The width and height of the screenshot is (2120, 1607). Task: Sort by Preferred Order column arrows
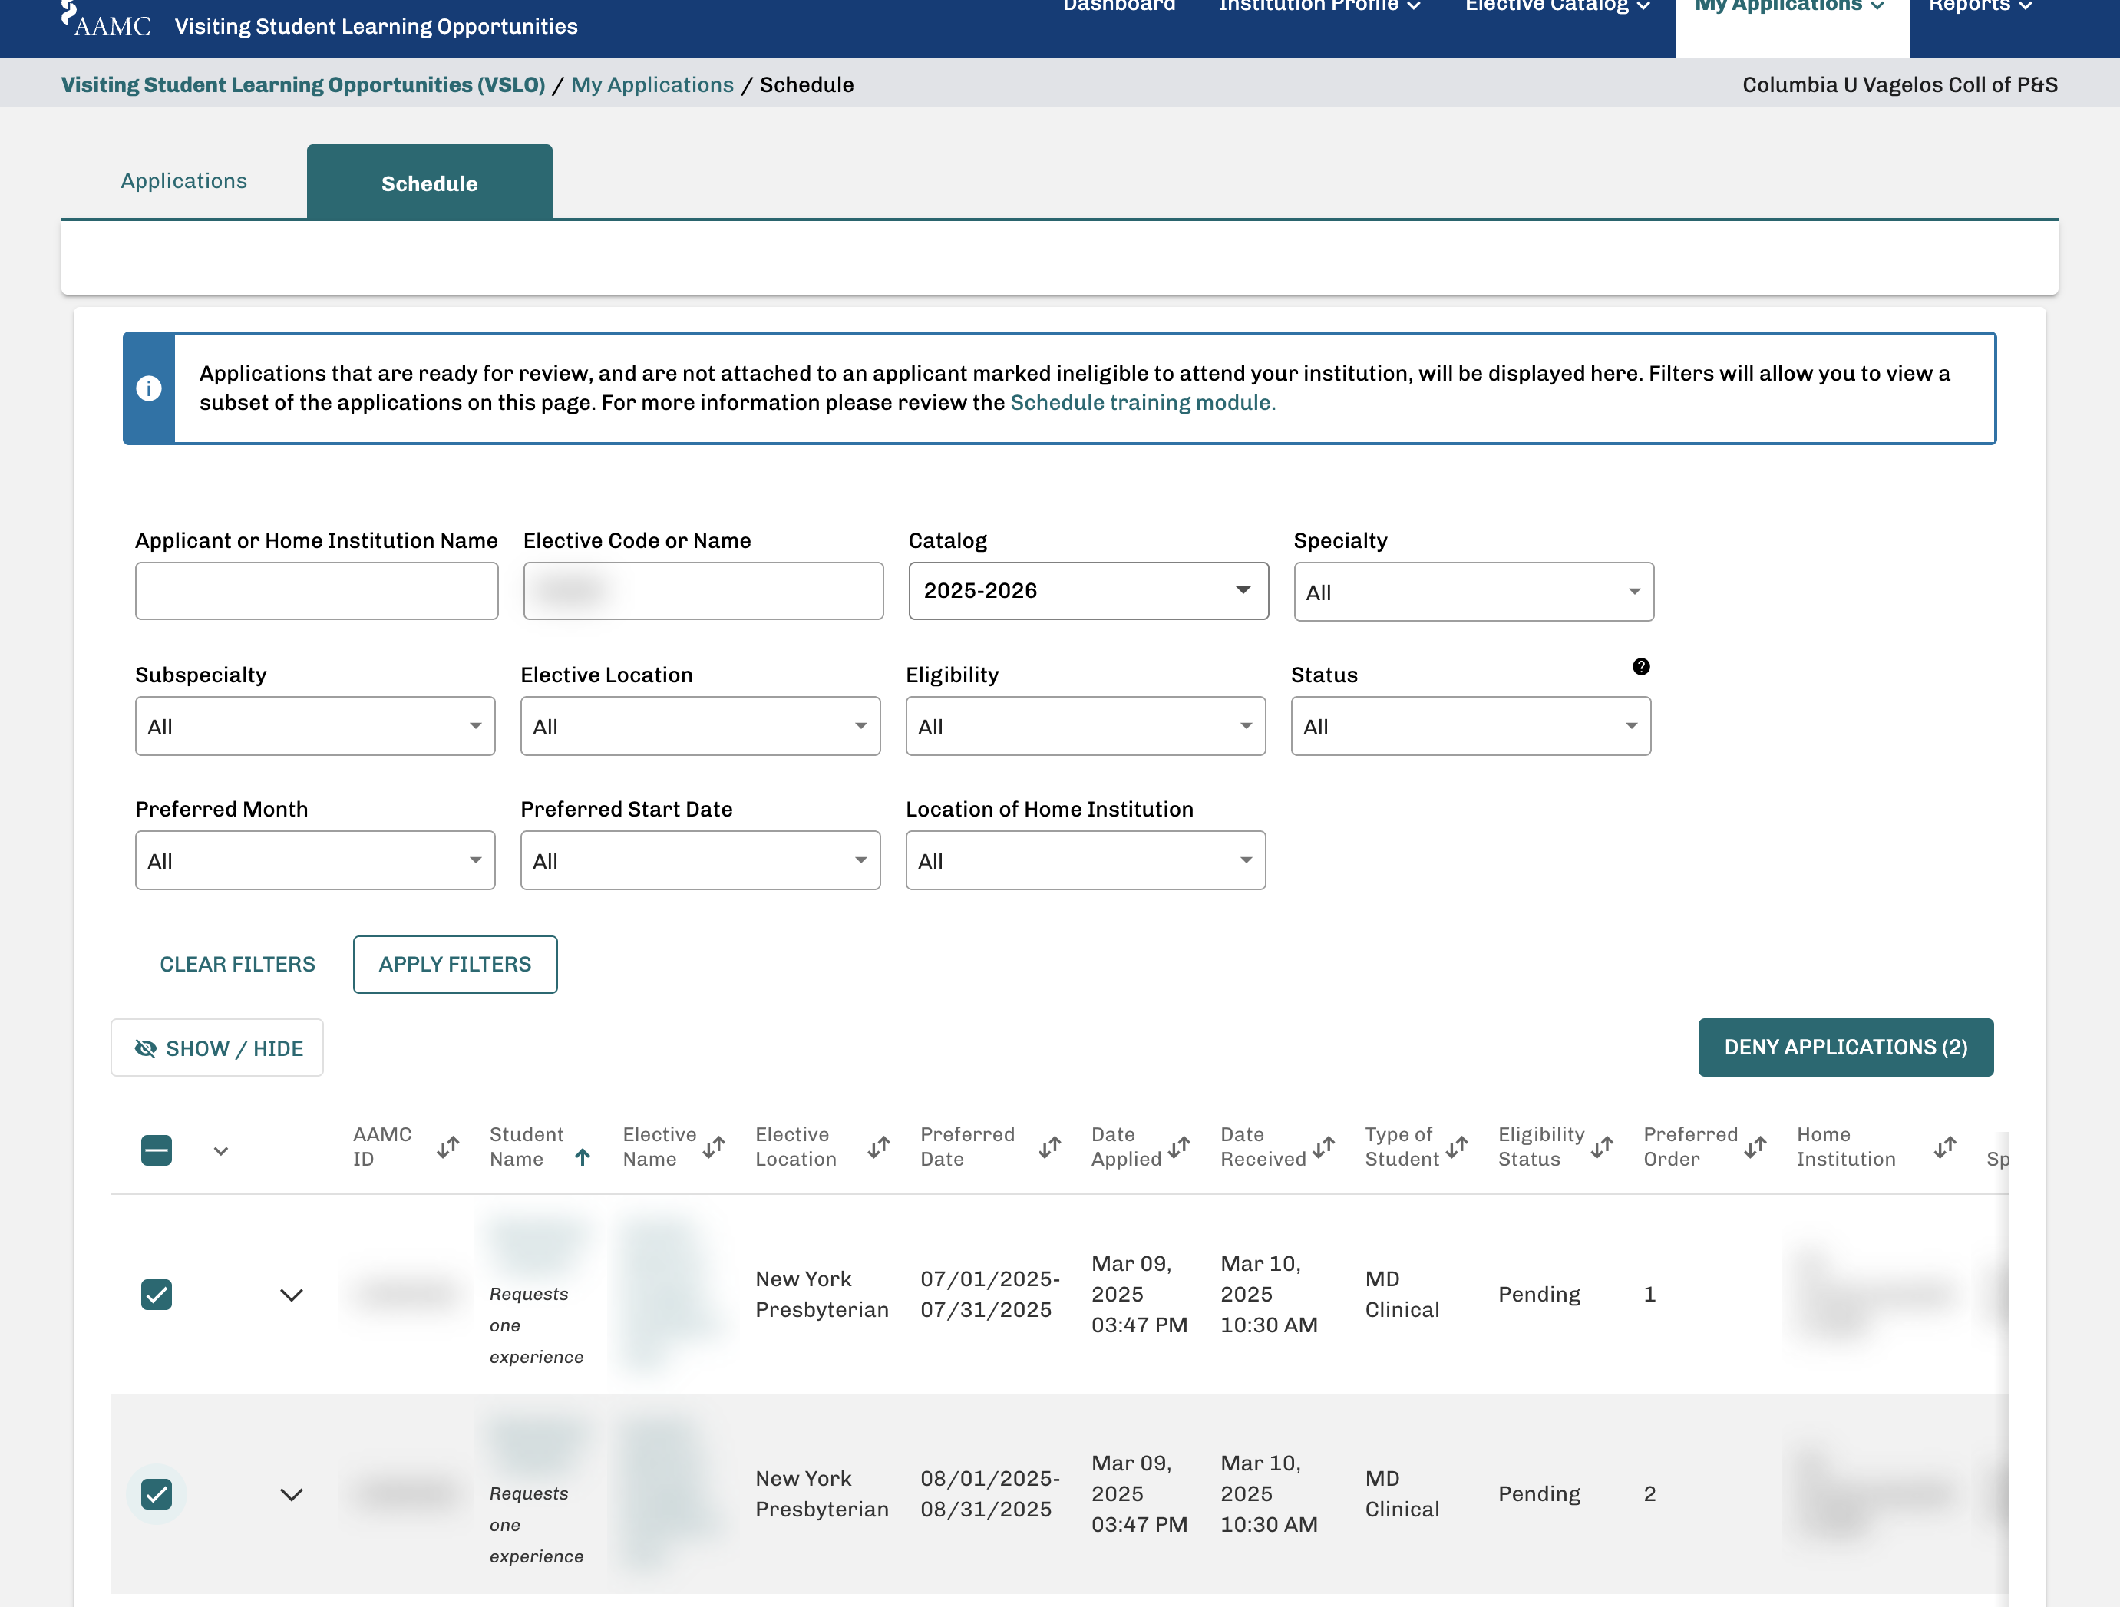tap(1755, 1147)
